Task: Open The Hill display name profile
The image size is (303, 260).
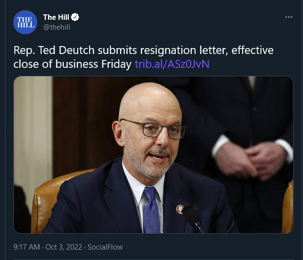Action: point(56,17)
